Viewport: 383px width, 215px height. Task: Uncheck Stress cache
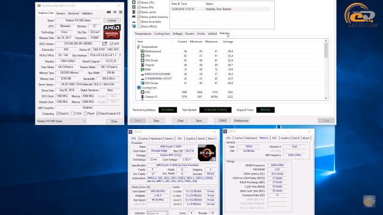(139, 12)
